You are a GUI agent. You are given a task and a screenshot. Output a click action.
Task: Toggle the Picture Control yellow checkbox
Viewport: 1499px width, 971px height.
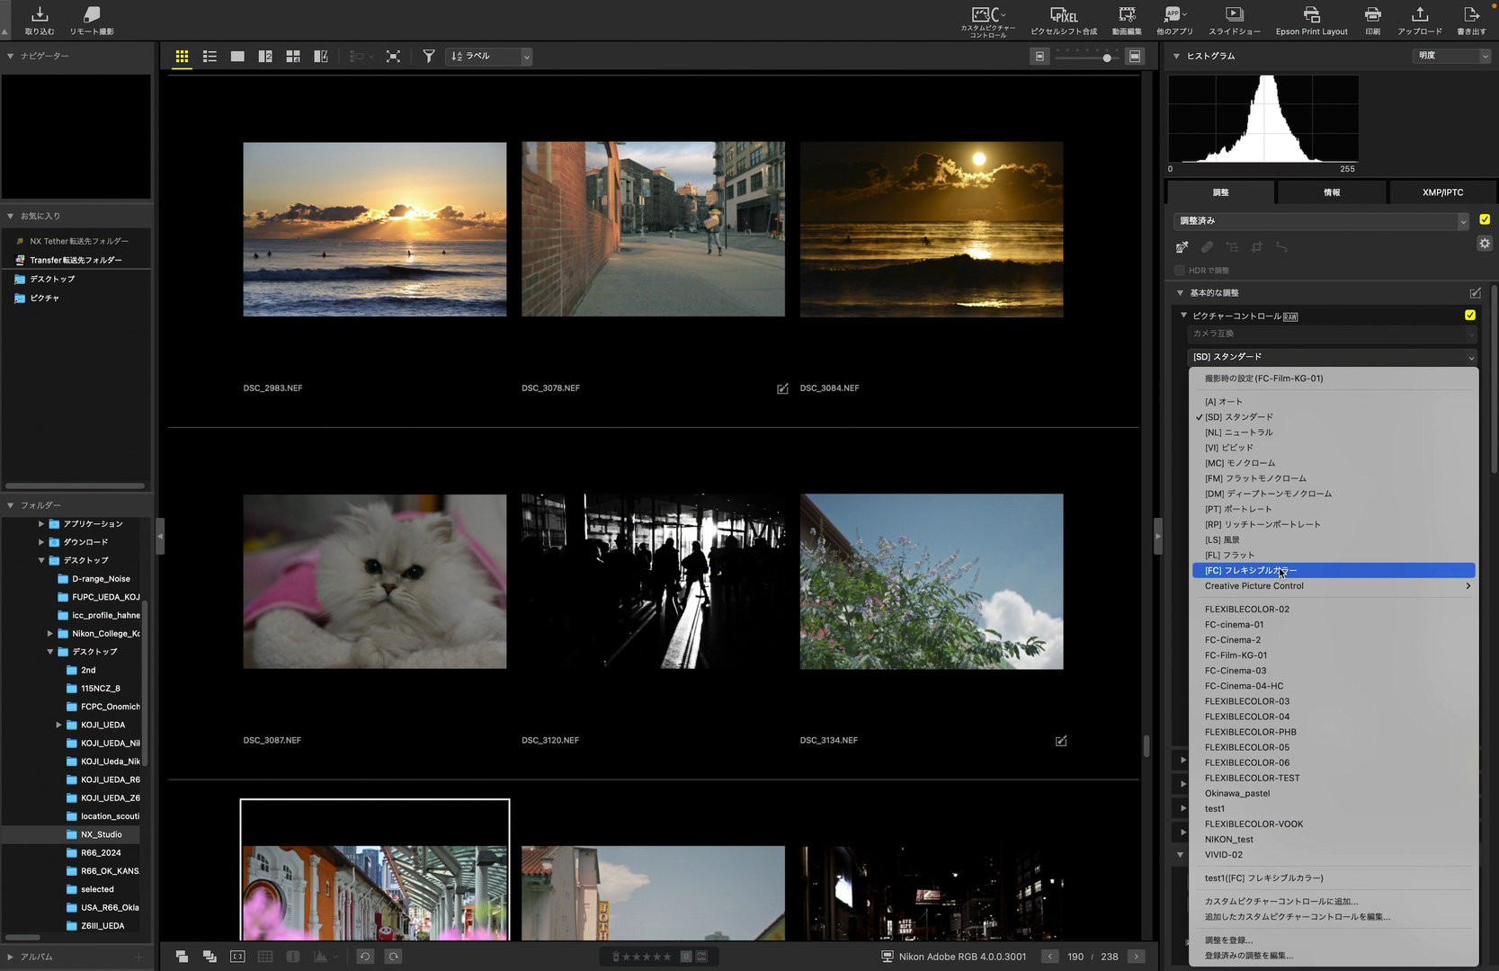pyautogui.click(x=1470, y=316)
